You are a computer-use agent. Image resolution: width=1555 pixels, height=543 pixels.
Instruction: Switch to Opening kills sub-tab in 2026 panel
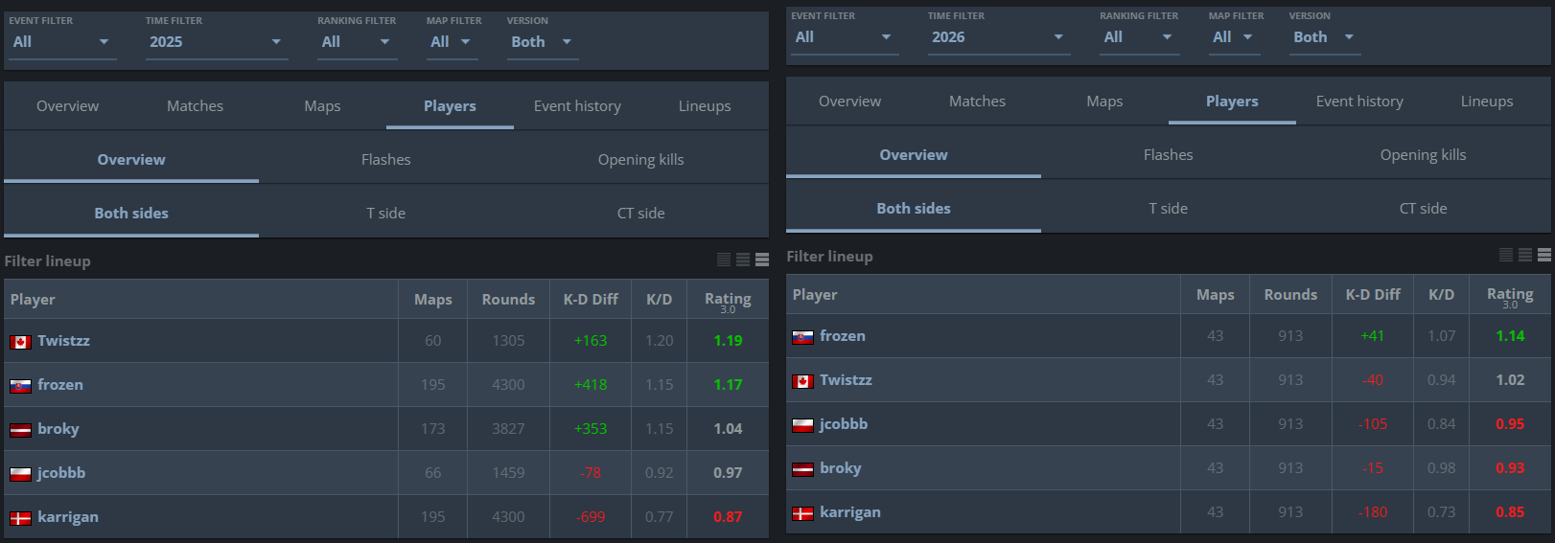pyautogui.click(x=1424, y=155)
